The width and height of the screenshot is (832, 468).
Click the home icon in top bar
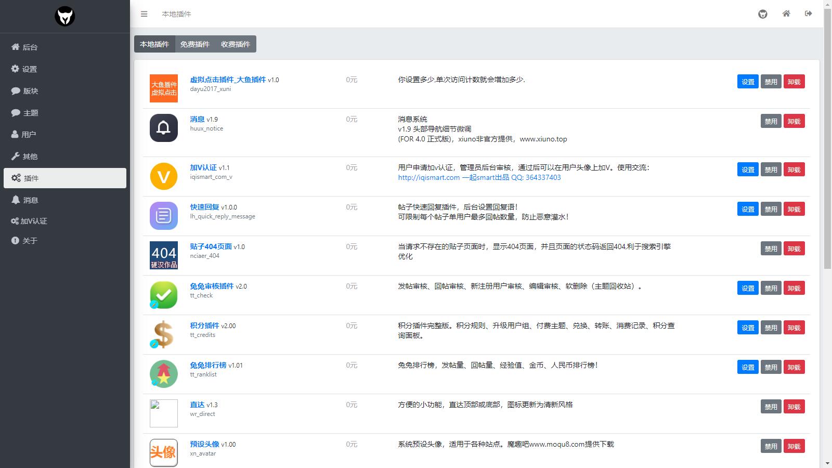click(x=786, y=14)
